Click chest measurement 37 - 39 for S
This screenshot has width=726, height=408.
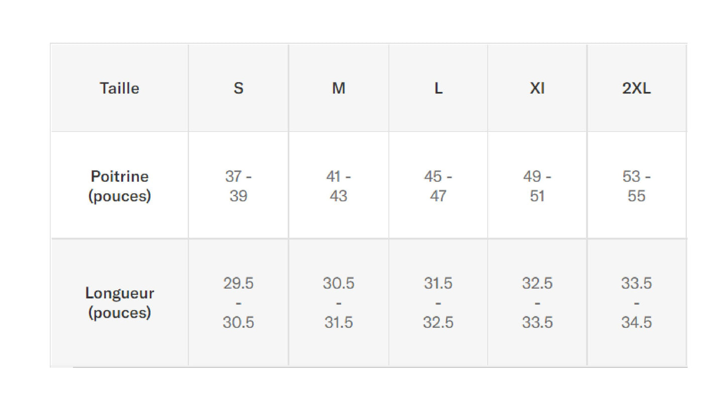(x=238, y=186)
